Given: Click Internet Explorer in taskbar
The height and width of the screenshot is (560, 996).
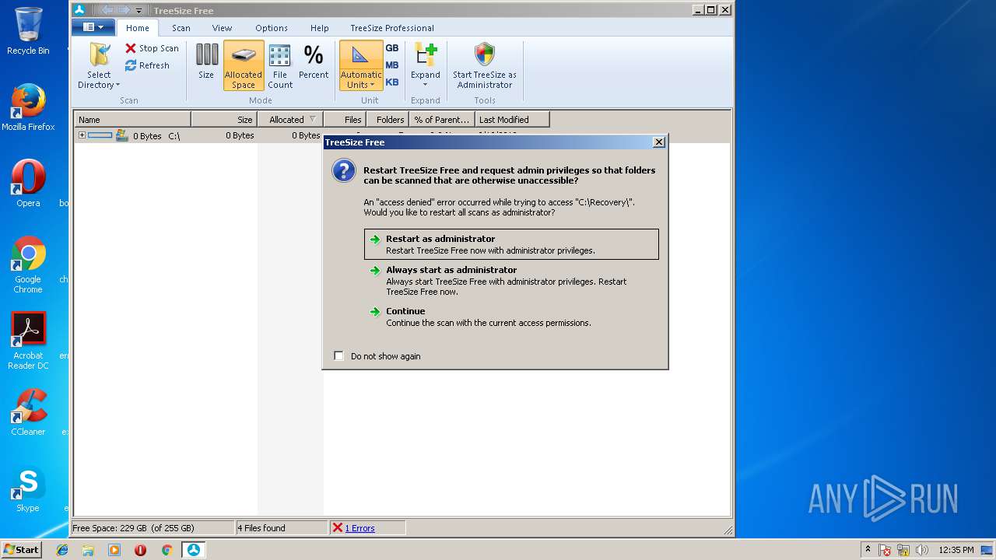Looking at the screenshot, I should click(62, 550).
